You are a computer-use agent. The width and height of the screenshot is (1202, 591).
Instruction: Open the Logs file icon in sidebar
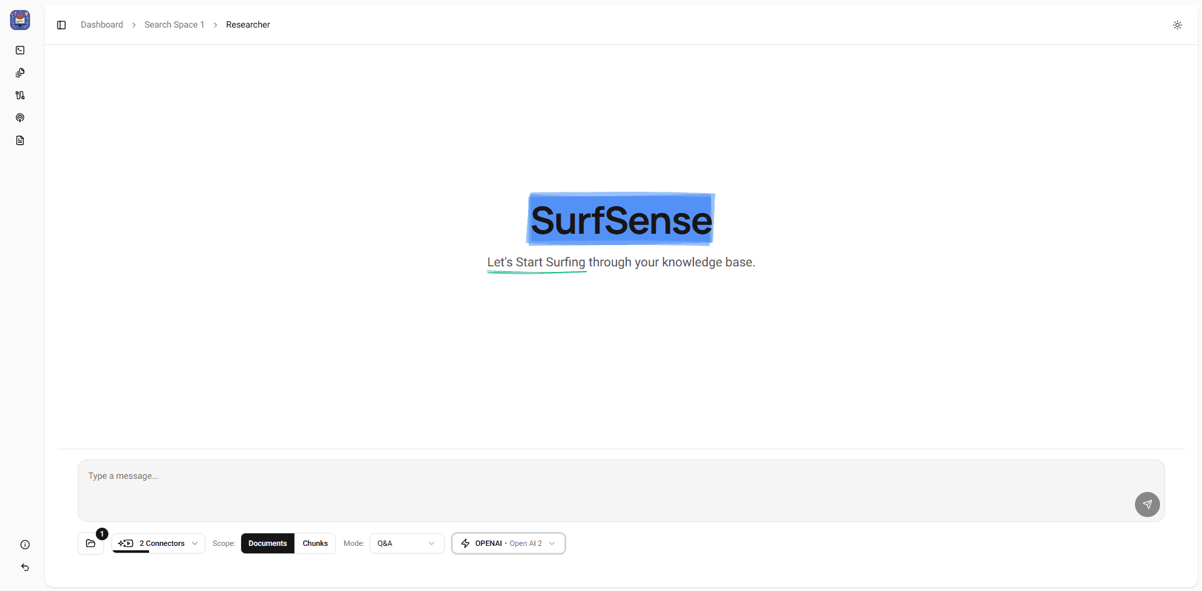[20, 140]
